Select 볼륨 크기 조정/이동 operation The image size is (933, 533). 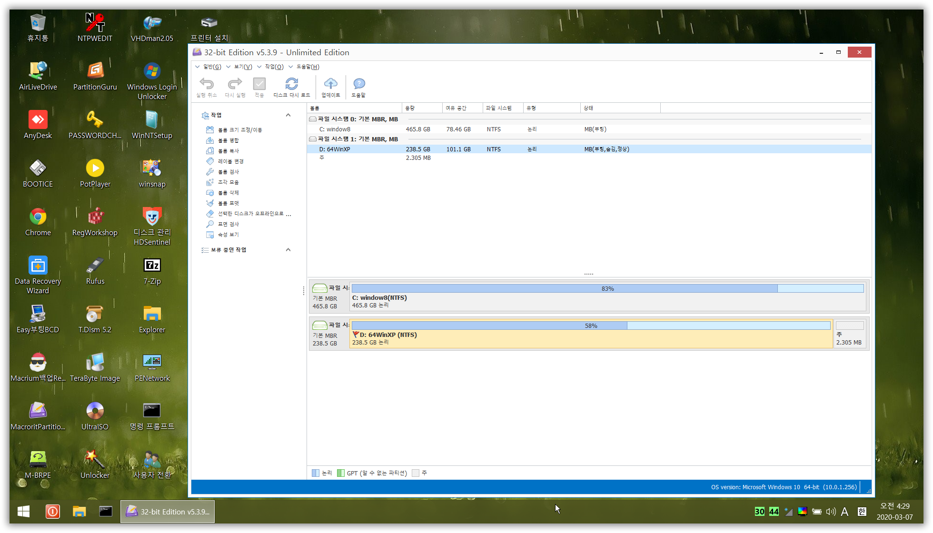point(240,130)
